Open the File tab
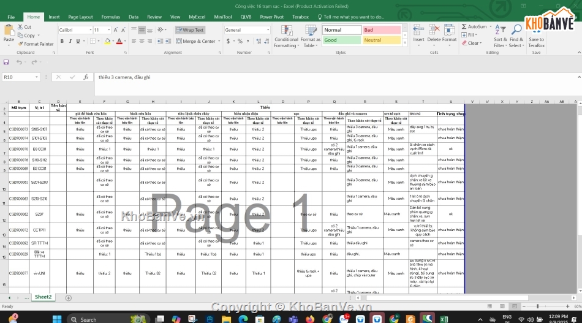This screenshot has width=582, height=323. [11, 17]
